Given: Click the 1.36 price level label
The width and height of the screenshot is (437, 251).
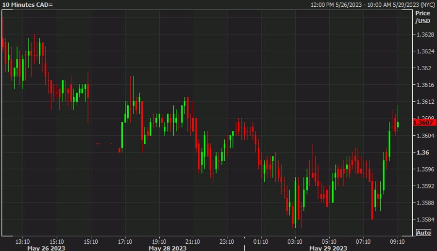Looking at the screenshot, I should [x=422, y=153].
